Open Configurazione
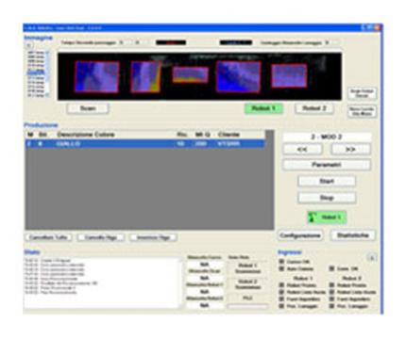Viewport: 406px width, 339px height. [300, 235]
